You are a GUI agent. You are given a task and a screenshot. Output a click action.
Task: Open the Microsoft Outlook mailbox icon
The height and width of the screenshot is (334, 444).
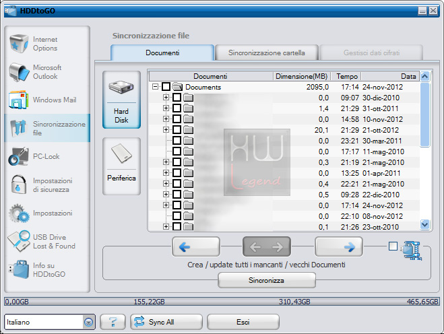[x=19, y=72]
